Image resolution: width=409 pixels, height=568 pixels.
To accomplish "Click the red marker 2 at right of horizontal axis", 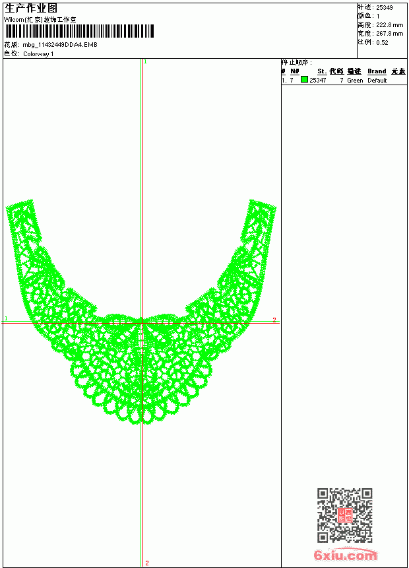I will pos(274,320).
